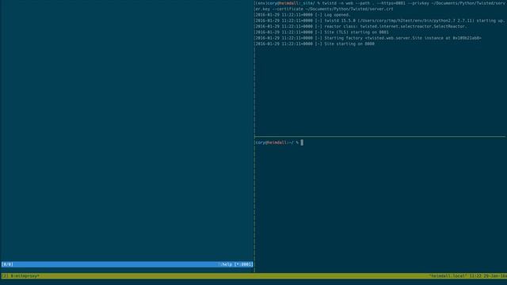The width and height of the screenshot is (507, 285).
Task: Click the shell prompt cursor in lower-right pane
Action: click(302, 142)
